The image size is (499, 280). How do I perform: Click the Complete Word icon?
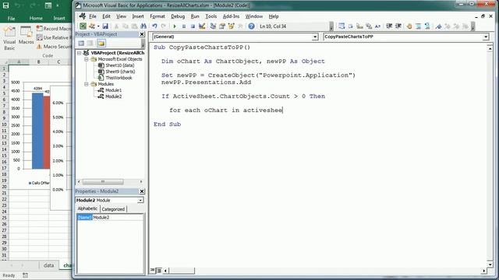pos(377,26)
